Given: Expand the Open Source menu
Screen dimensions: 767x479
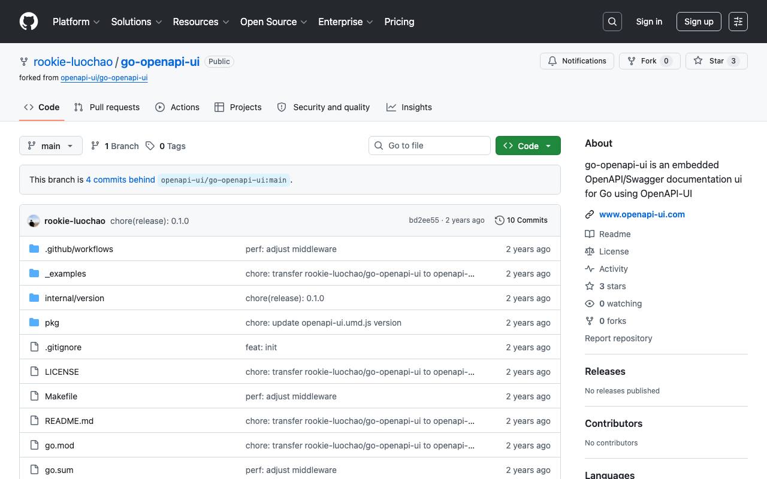Looking at the screenshot, I should (x=274, y=22).
